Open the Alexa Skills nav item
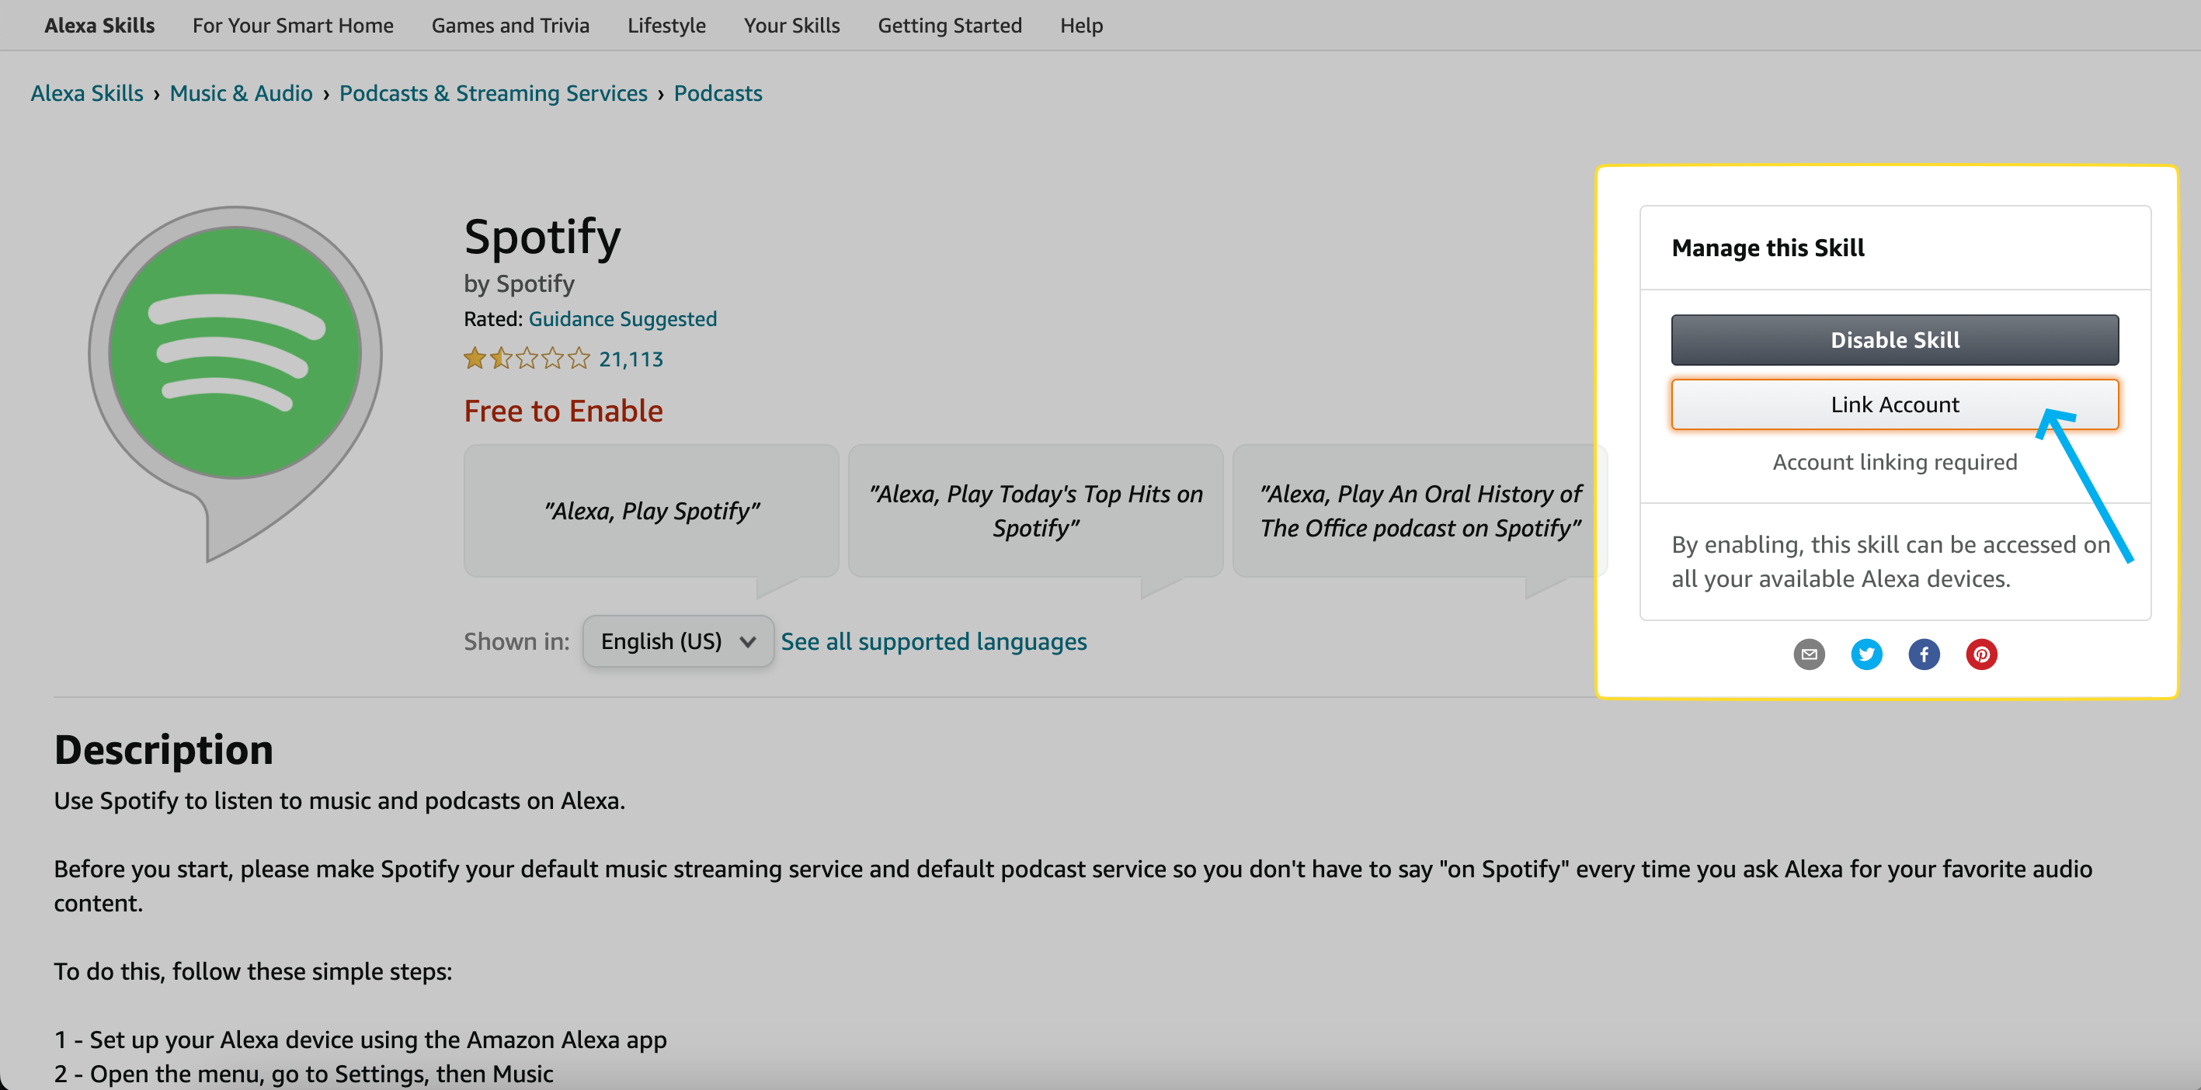Viewport: 2201px width, 1090px height. [99, 26]
